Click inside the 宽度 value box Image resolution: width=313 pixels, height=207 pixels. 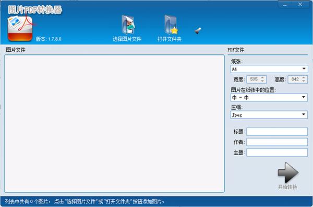(254, 79)
